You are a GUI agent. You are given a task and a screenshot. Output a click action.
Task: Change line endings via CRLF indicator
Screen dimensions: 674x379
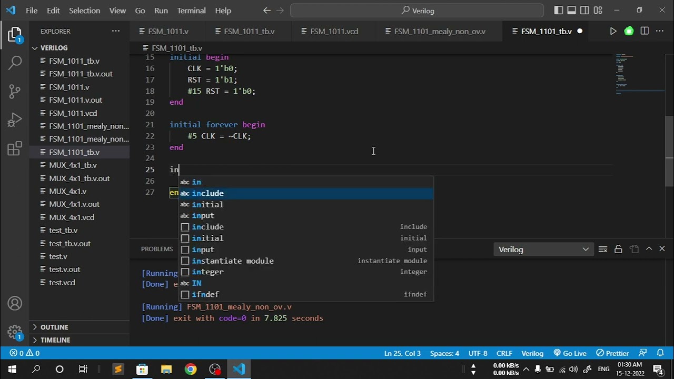coord(504,353)
